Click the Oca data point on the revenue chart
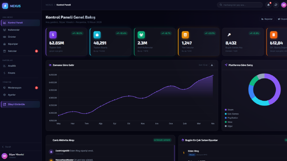The height and width of the screenshot is (161, 287). 171,86
